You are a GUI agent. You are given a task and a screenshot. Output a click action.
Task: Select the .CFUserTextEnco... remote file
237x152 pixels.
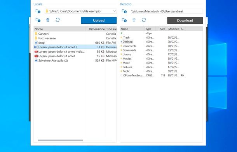[x=153, y=75]
